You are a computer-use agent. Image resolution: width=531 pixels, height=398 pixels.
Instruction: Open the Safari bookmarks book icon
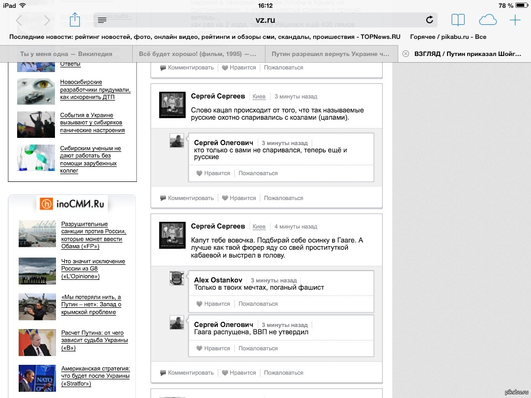tap(458, 20)
